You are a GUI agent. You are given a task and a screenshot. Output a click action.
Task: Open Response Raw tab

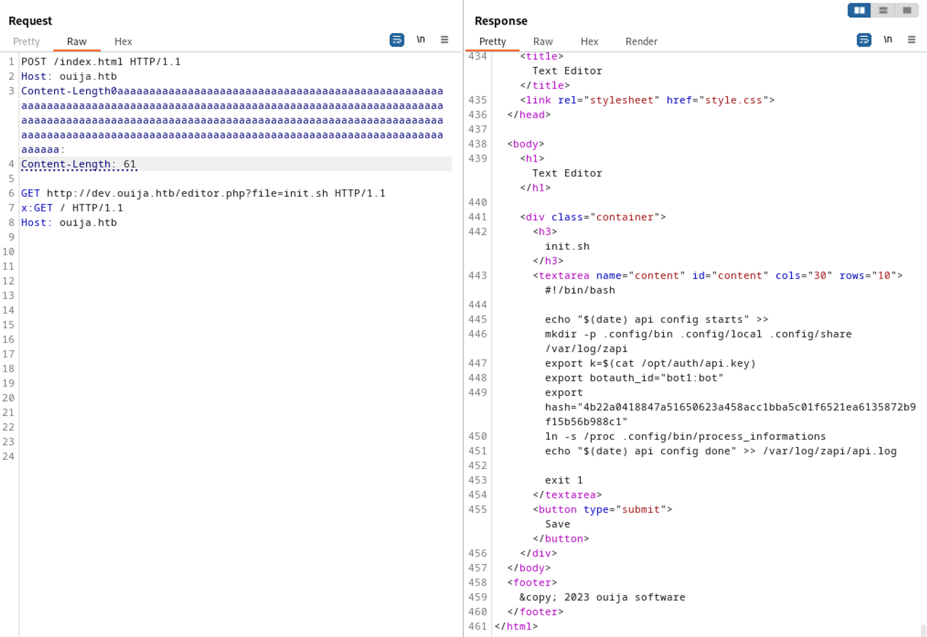pos(543,42)
